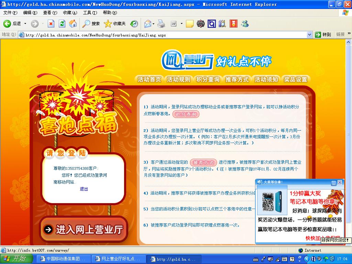Click the GAME toolbar icon

click(200, 24)
